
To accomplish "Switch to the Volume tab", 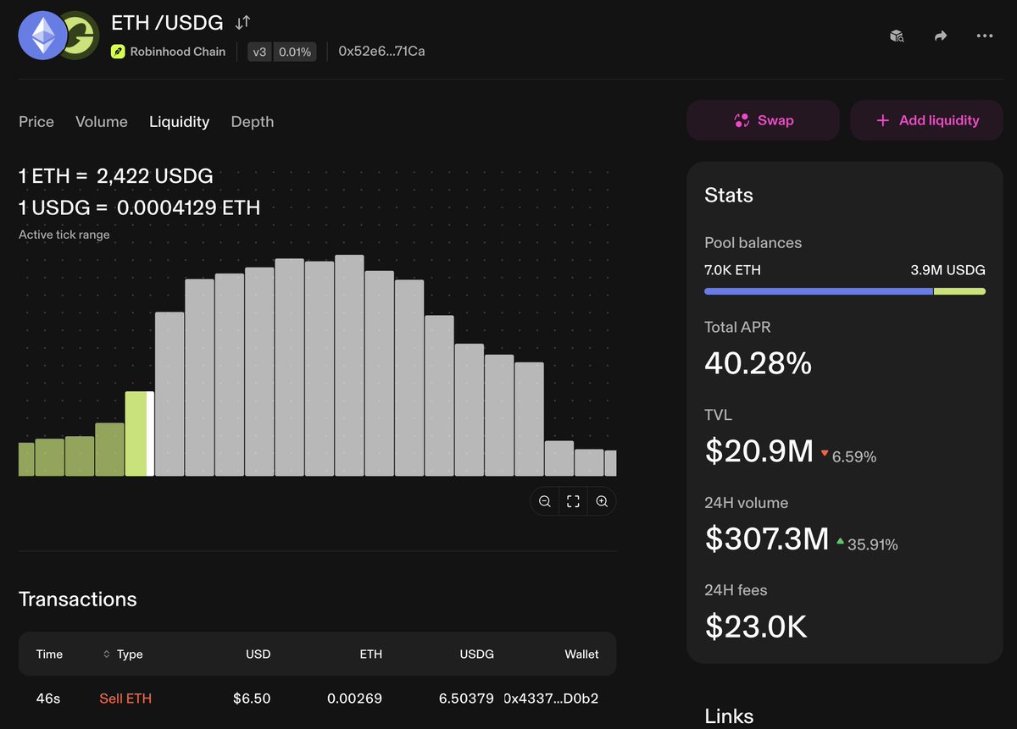I will tap(102, 122).
